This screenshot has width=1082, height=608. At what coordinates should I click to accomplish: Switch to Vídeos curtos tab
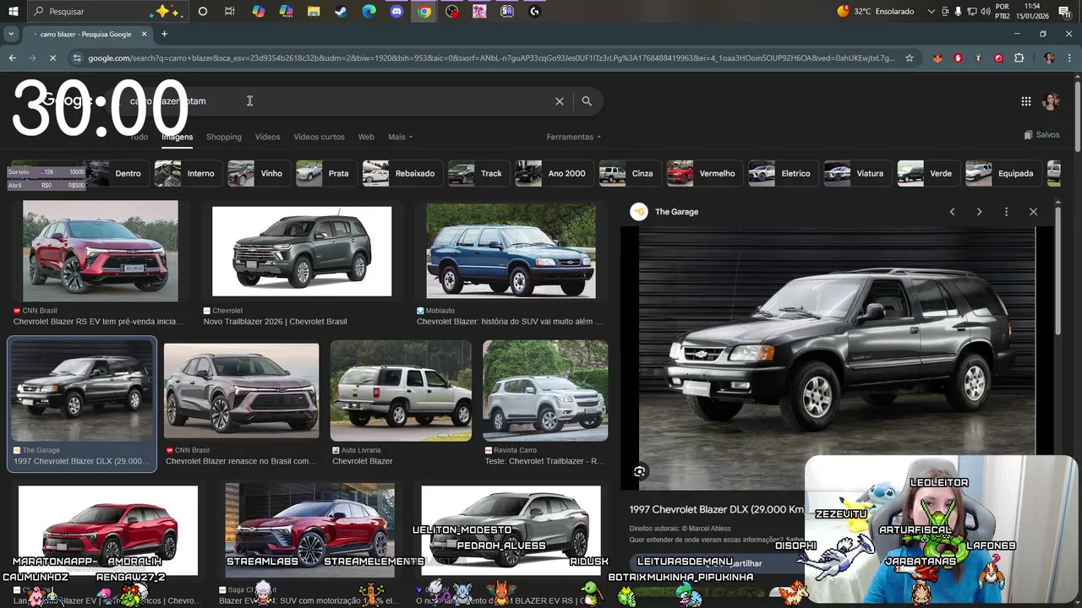[x=319, y=137]
